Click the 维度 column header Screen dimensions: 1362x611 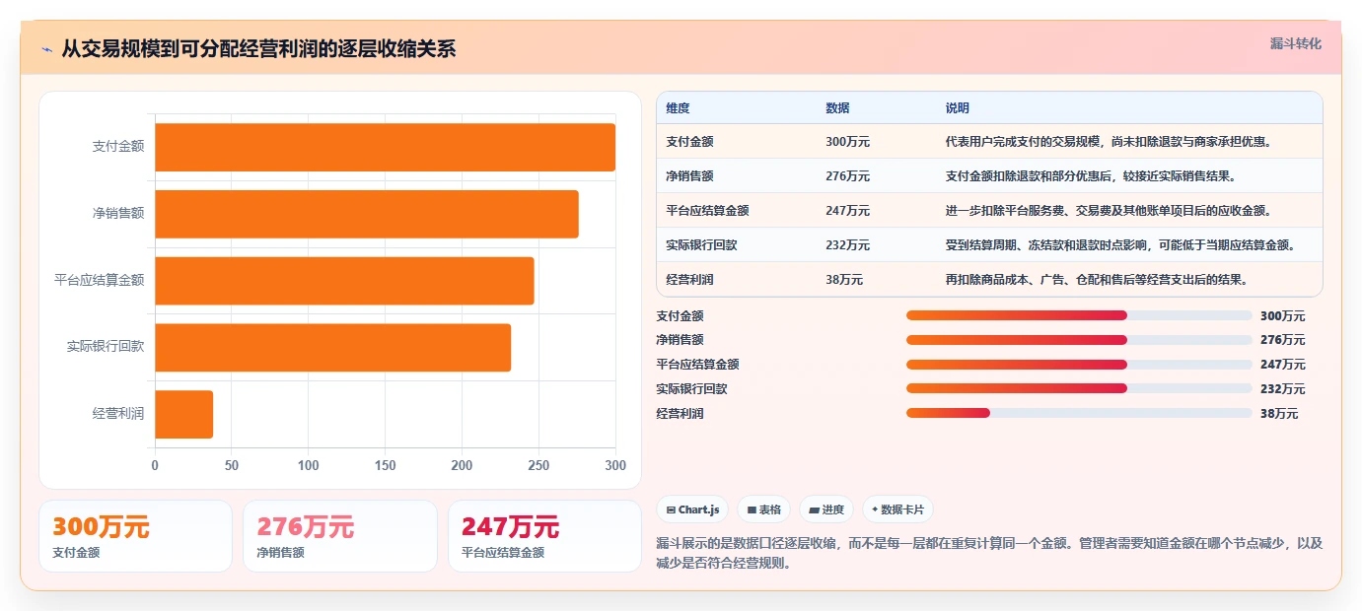pos(678,108)
